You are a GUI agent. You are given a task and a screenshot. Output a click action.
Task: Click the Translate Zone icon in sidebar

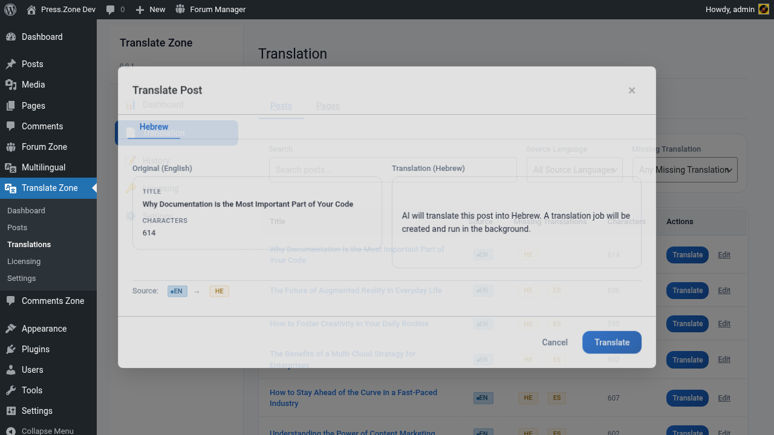click(x=11, y=188)
